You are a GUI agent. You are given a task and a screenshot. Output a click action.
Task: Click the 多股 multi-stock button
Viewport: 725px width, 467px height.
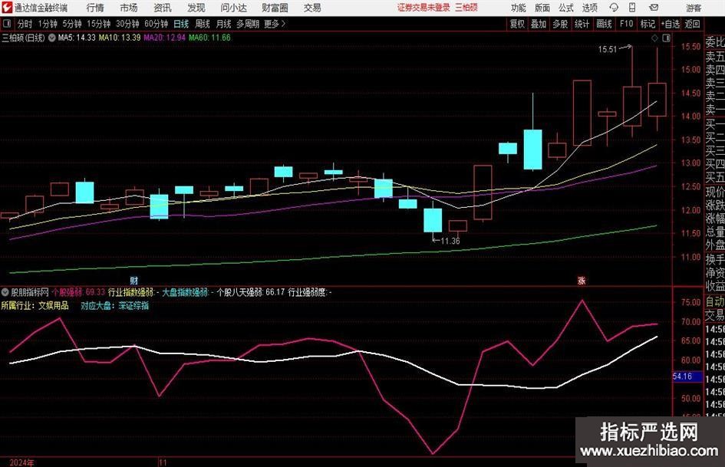click(x=560, y=24)
